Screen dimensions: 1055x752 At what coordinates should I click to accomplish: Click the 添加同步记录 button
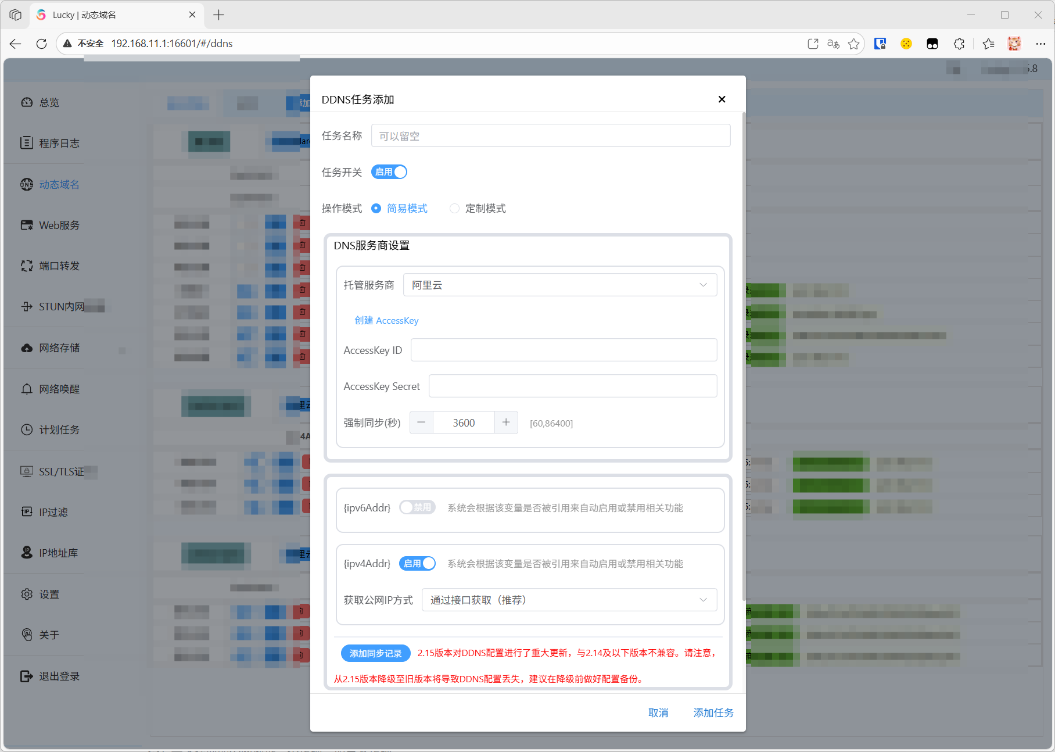[x=375, y=653]
